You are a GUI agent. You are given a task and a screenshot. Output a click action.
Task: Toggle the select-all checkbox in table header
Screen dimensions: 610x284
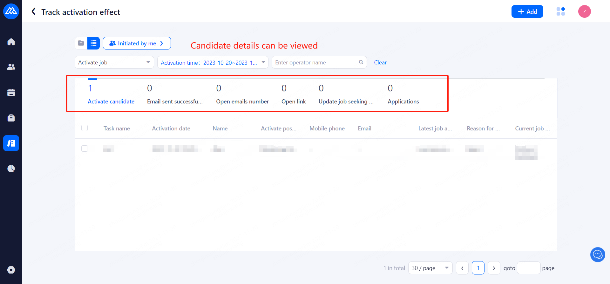click(x=85, y=128)
